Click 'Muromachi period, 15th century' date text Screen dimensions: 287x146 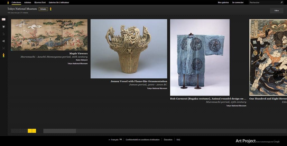[226, 102]
